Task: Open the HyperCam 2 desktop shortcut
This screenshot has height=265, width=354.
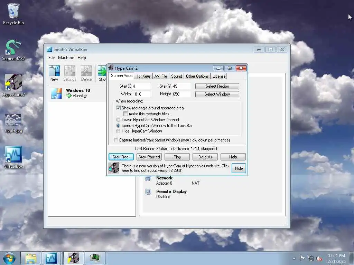Action: pyautogui.click(x=13, y=86)
